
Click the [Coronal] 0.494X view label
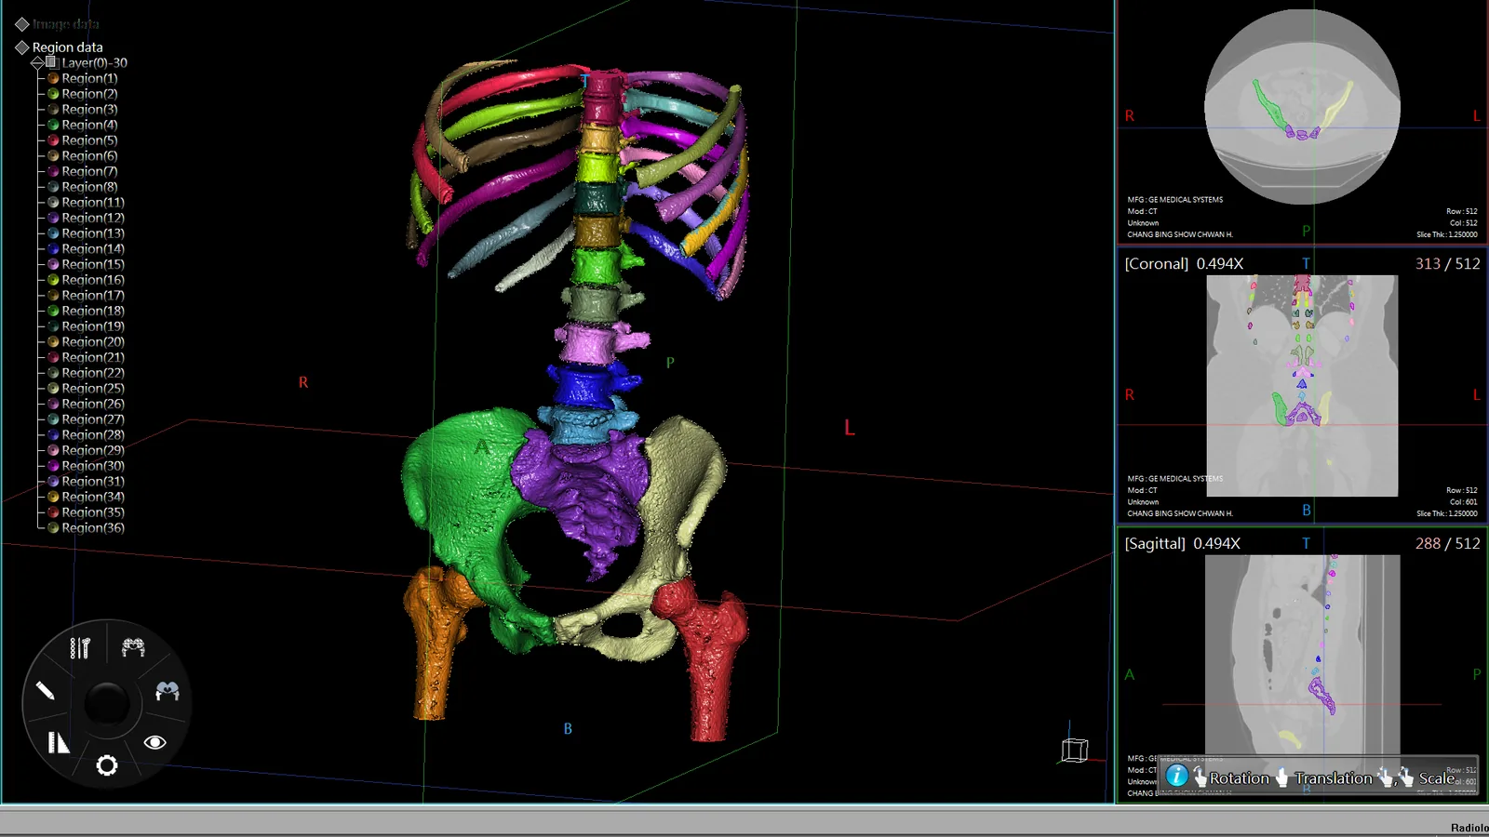click(1184, 264)
